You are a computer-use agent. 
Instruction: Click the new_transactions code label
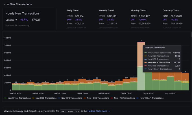70,111
